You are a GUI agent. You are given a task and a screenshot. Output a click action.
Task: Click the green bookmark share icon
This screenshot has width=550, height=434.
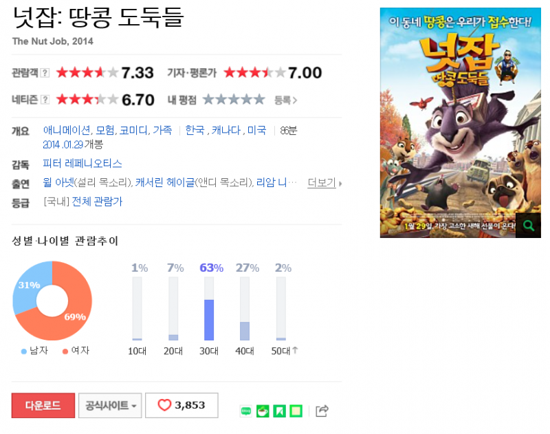[x=280, y=411]
